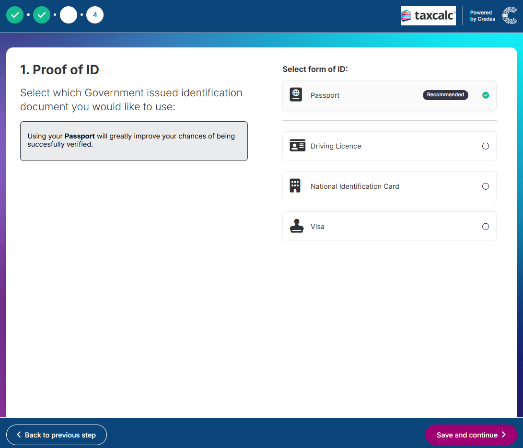Click the Passport booklet icon
This screenshot has width=523, height=448.
pos(296,94)
